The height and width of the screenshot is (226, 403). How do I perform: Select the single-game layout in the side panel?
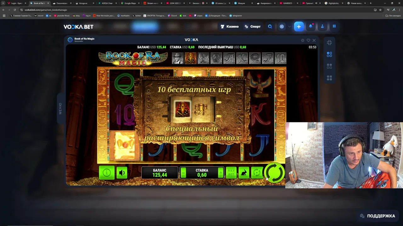point(329,55)
